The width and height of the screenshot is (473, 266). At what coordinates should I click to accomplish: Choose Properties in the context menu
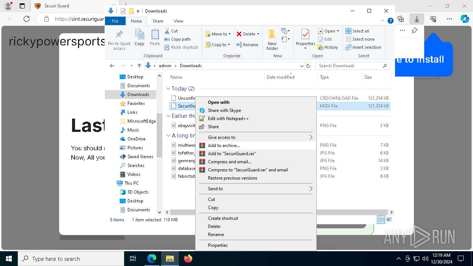(256, 245)
